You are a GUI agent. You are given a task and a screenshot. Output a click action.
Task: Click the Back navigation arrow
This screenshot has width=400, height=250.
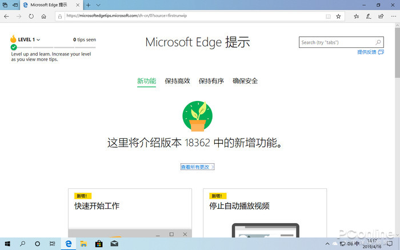[6, 17]
